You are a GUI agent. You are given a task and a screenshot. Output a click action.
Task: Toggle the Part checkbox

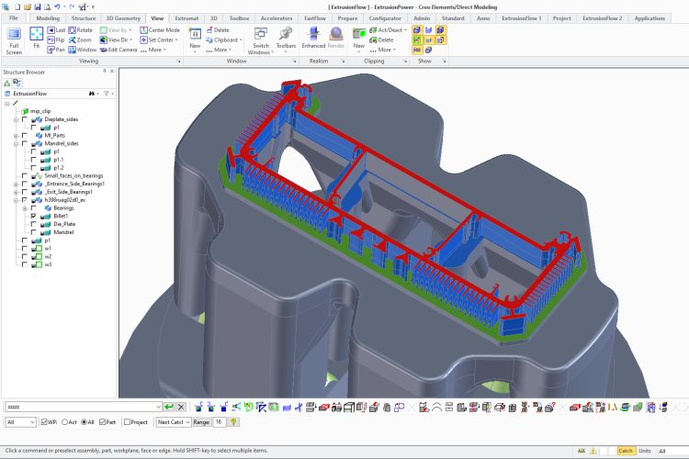point(102,422)
